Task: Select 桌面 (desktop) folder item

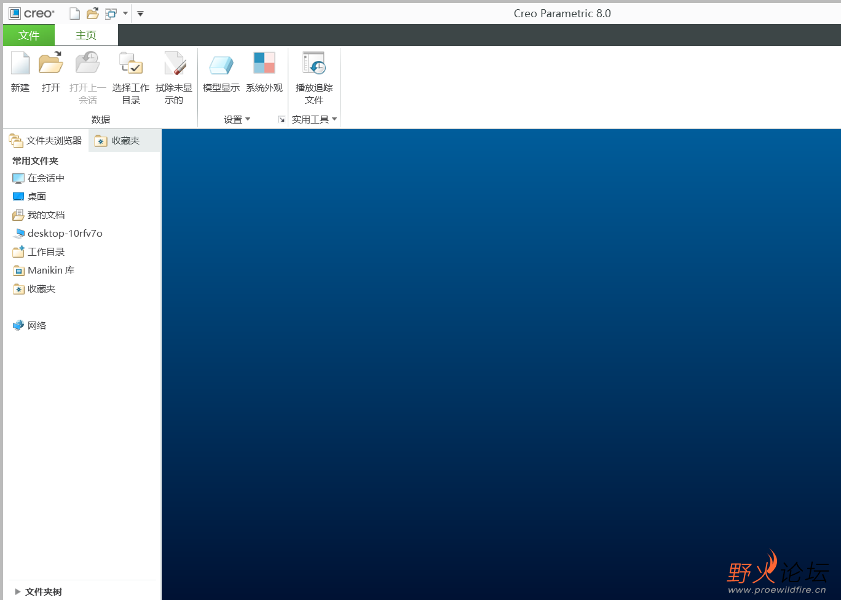Action: (30, 197)
